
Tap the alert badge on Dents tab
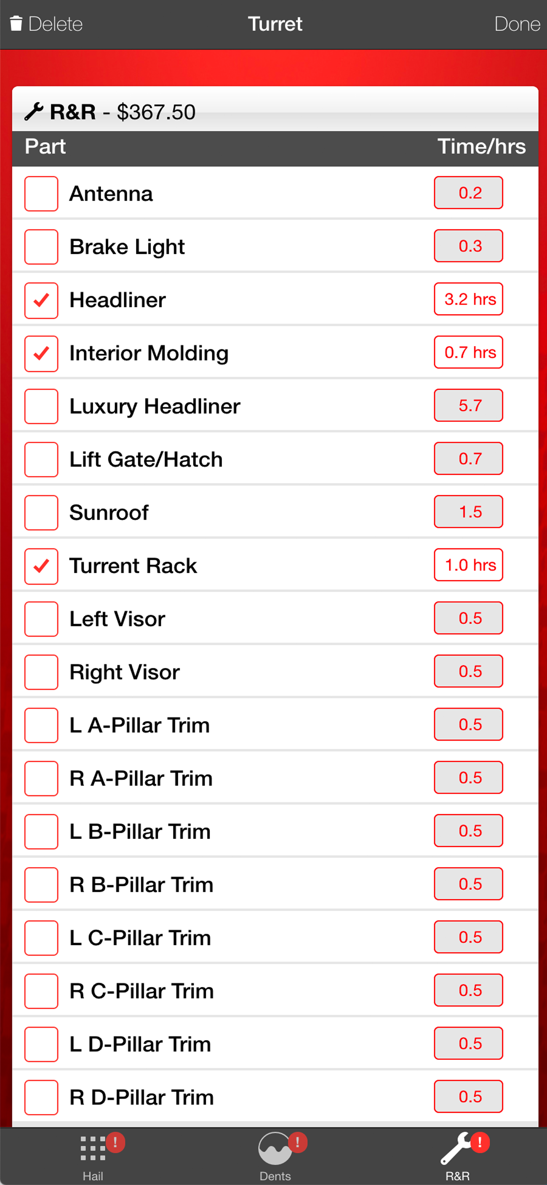(297, 1142)
